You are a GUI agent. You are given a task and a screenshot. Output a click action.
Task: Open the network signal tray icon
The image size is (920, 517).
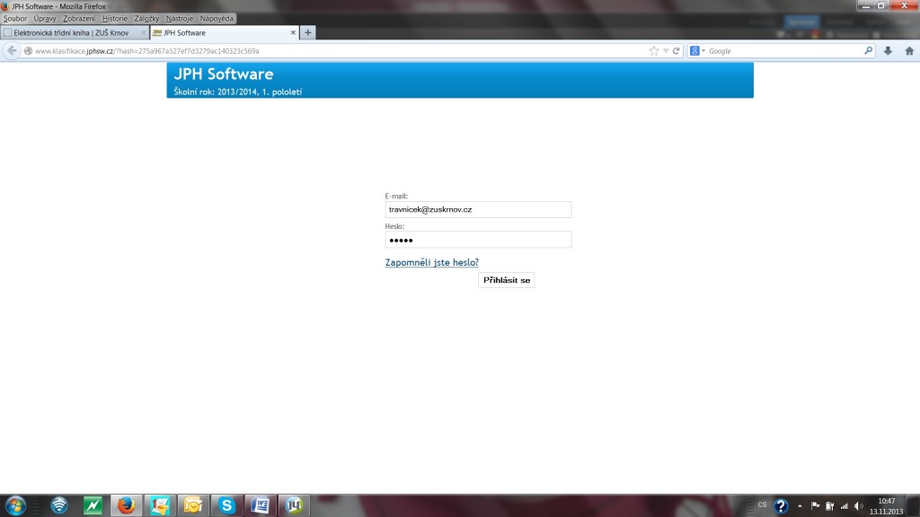tap(845, 506)
